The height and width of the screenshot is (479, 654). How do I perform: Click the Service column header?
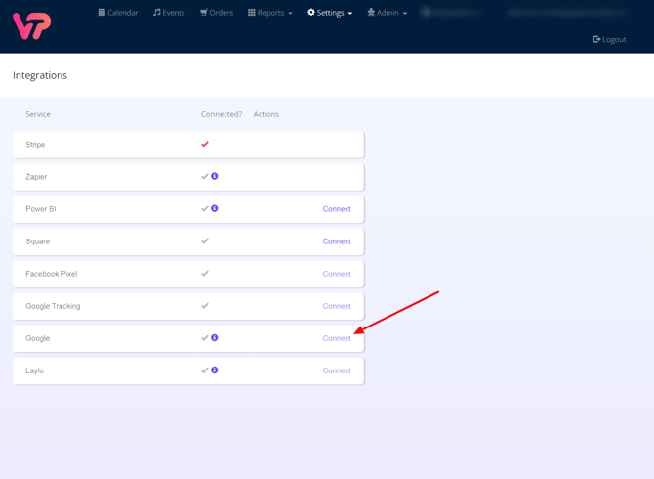pos(38,114)
